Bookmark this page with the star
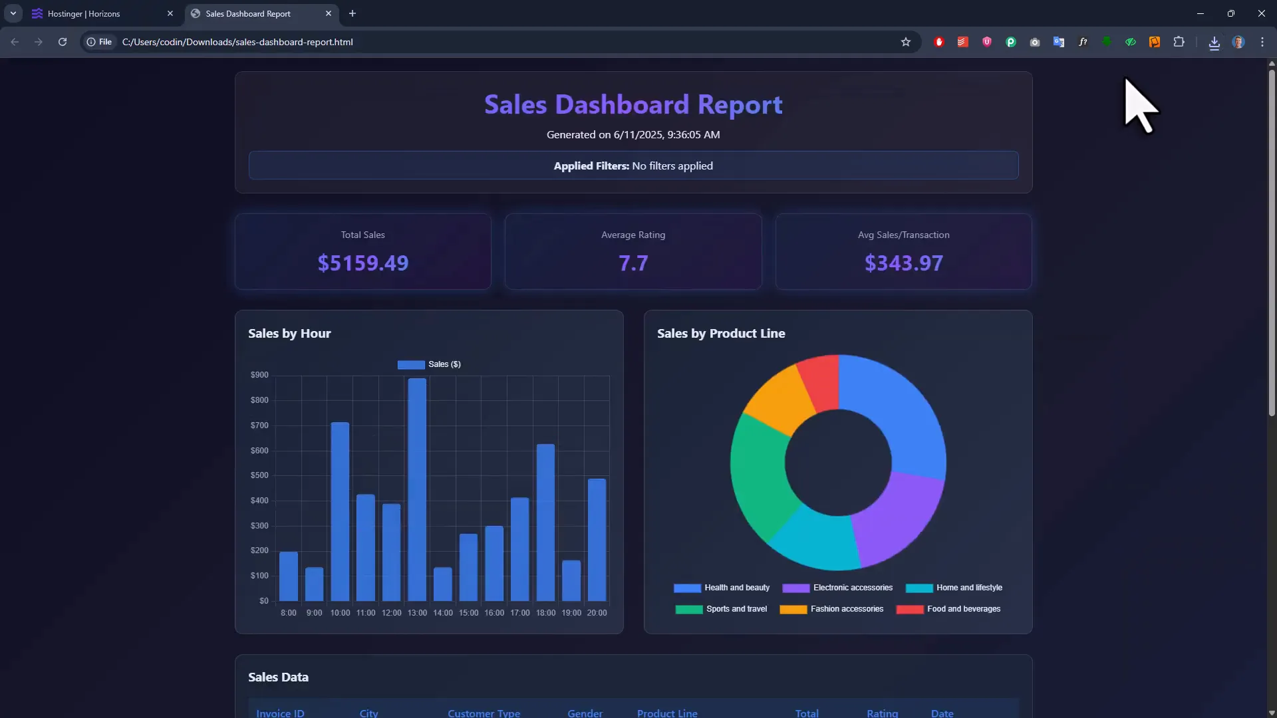This screenshot has width=1277, height=718. (906, 42)
